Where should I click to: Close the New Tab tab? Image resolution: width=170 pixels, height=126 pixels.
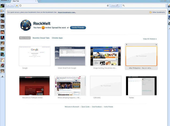(36, 1)
